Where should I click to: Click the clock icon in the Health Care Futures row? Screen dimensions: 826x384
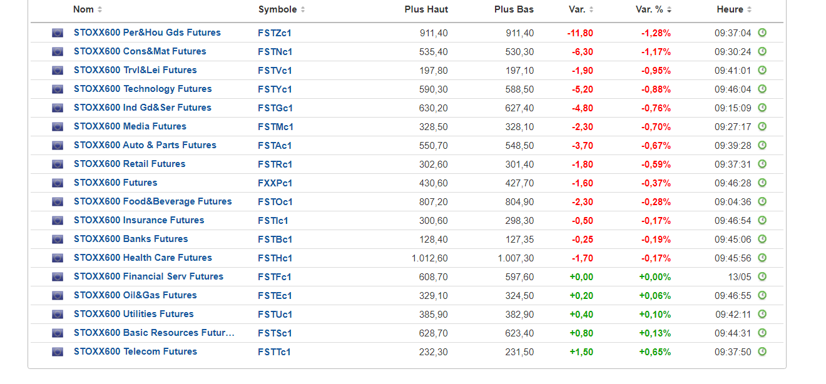tap(762, 258)
